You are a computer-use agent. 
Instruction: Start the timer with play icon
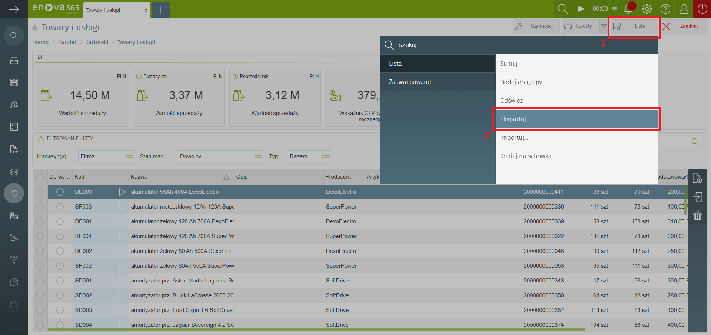pyautogui.click(x=581, y=9)
